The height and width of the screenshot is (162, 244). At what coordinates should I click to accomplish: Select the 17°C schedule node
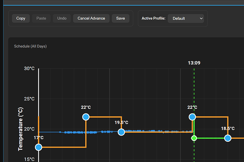pos(39,147)
